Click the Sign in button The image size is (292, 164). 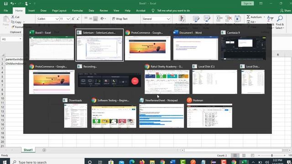click(247, 3)
